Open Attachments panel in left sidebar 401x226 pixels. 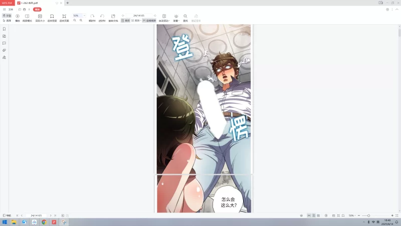(5, 50)
